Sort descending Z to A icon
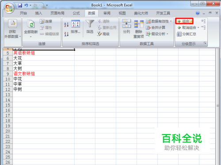Screen dimensions: 221x165 66,34
